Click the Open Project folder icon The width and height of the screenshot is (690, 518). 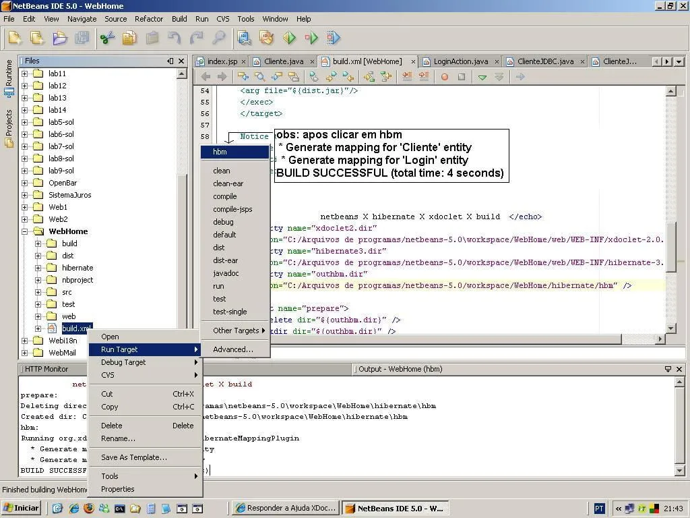(59, 38)
